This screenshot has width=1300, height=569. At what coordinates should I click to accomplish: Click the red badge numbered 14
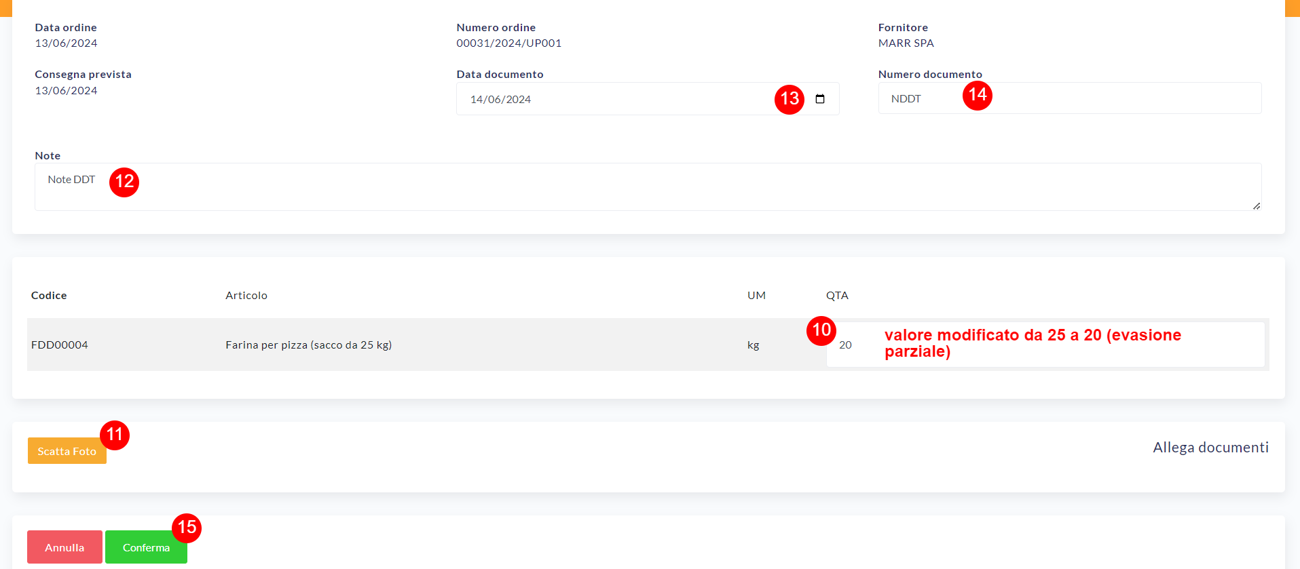[977, 95]
